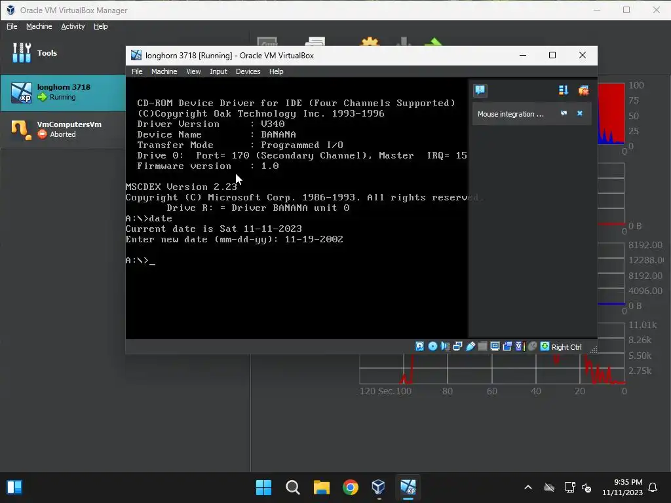Click the clear all notifications icon
The height and width of the screenshot is (503, 671).
[583, 90]
